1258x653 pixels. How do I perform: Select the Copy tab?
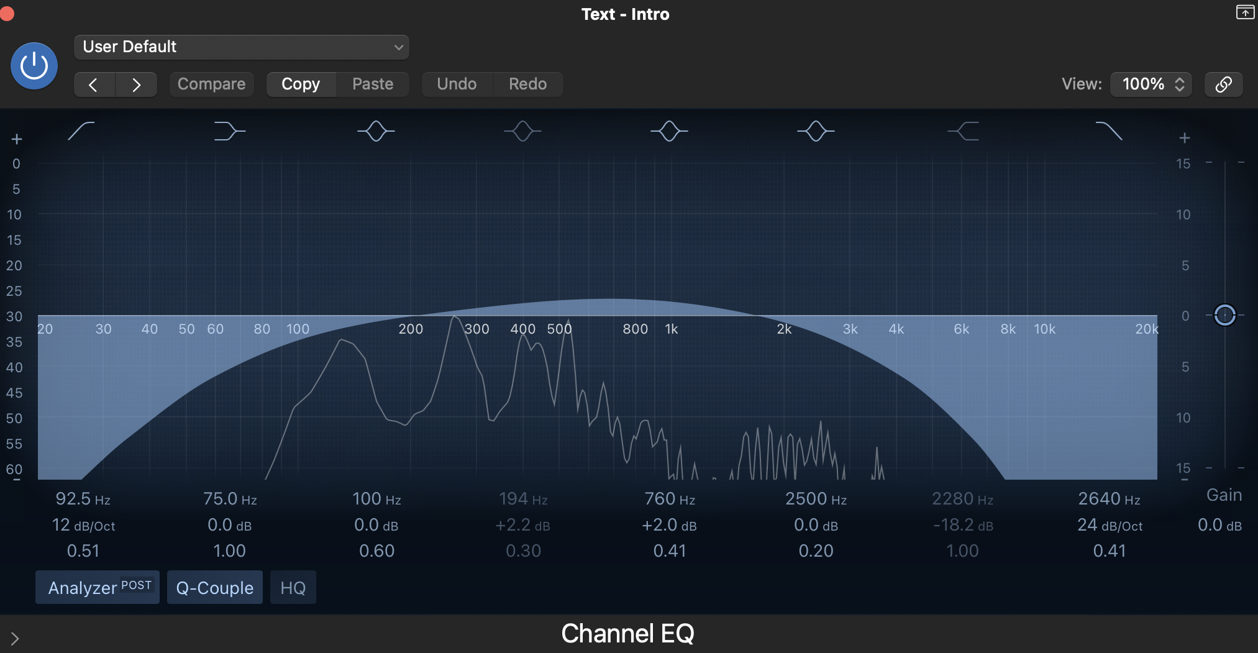[x=301, y=83]
